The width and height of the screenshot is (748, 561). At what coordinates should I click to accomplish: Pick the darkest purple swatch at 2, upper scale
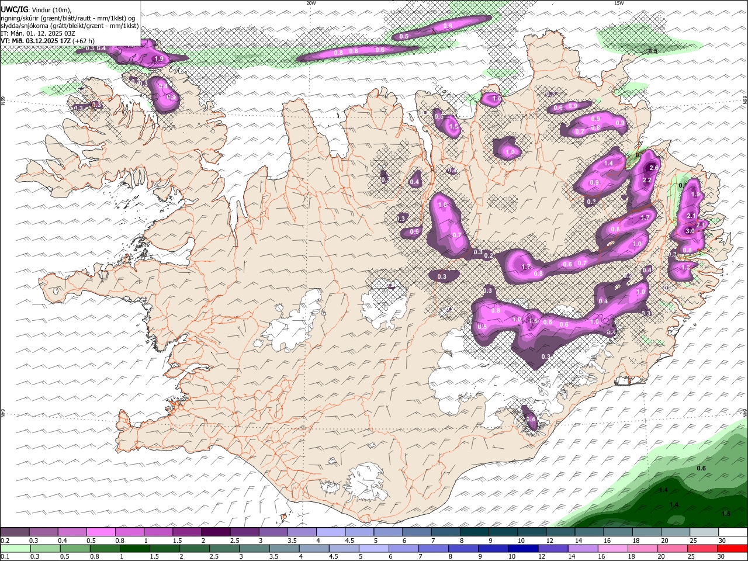(x=215, y=532)
